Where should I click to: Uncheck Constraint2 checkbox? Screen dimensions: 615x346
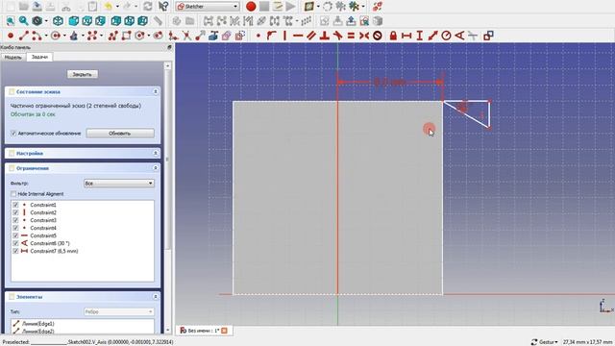(15, 212)
